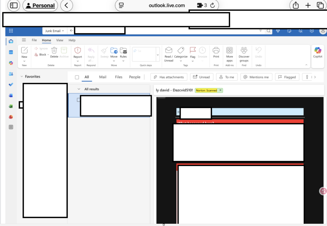
Task: Open the Block dropdown
Action: point(48,55)
